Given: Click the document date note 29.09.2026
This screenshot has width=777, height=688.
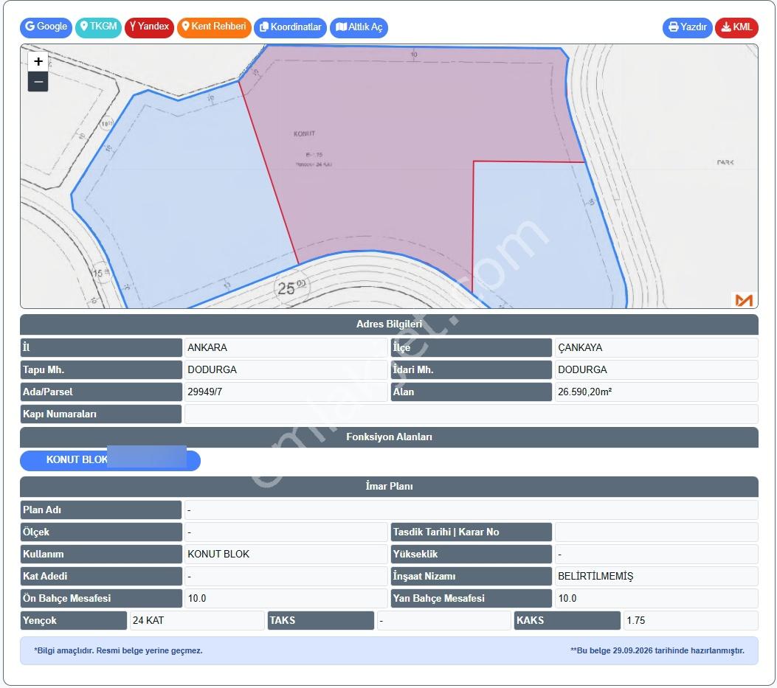Looking at the screenshot, I should tap(657, 651).
